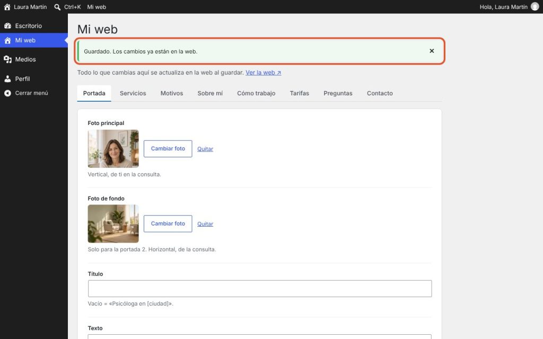Click Hola, Laura Martín account text
Image resolution: width=543 pixels, height=339 pixels.
point(504,7)
